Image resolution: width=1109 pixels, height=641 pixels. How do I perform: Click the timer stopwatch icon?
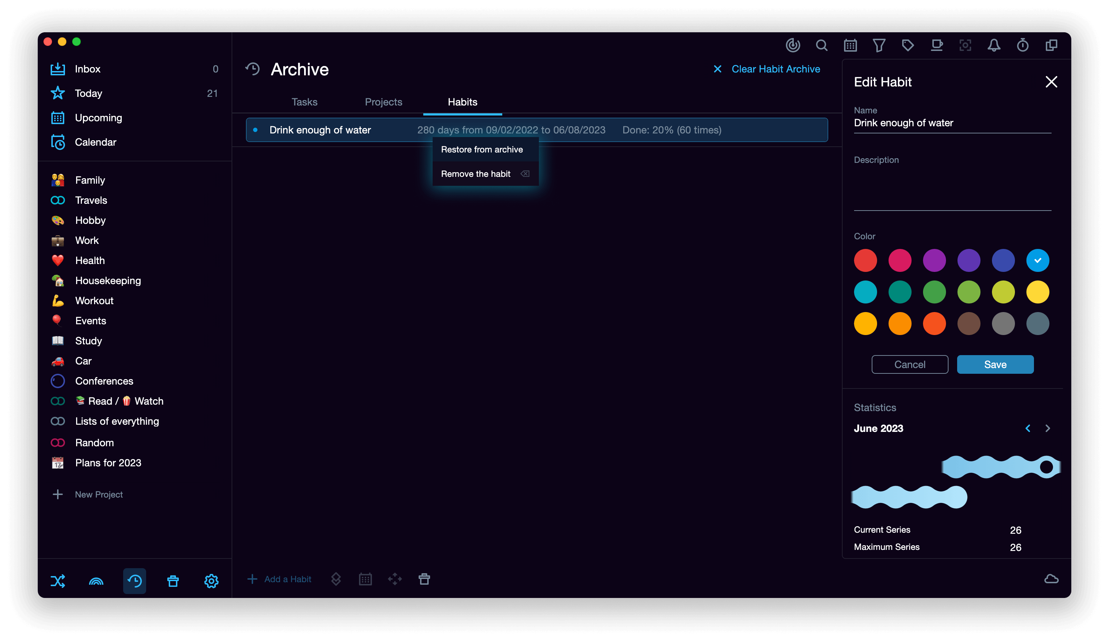pyautogui.click(x=1023, y=45)
